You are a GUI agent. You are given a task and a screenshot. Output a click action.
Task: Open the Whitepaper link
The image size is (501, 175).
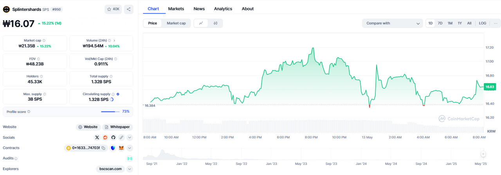pos(118,127)
